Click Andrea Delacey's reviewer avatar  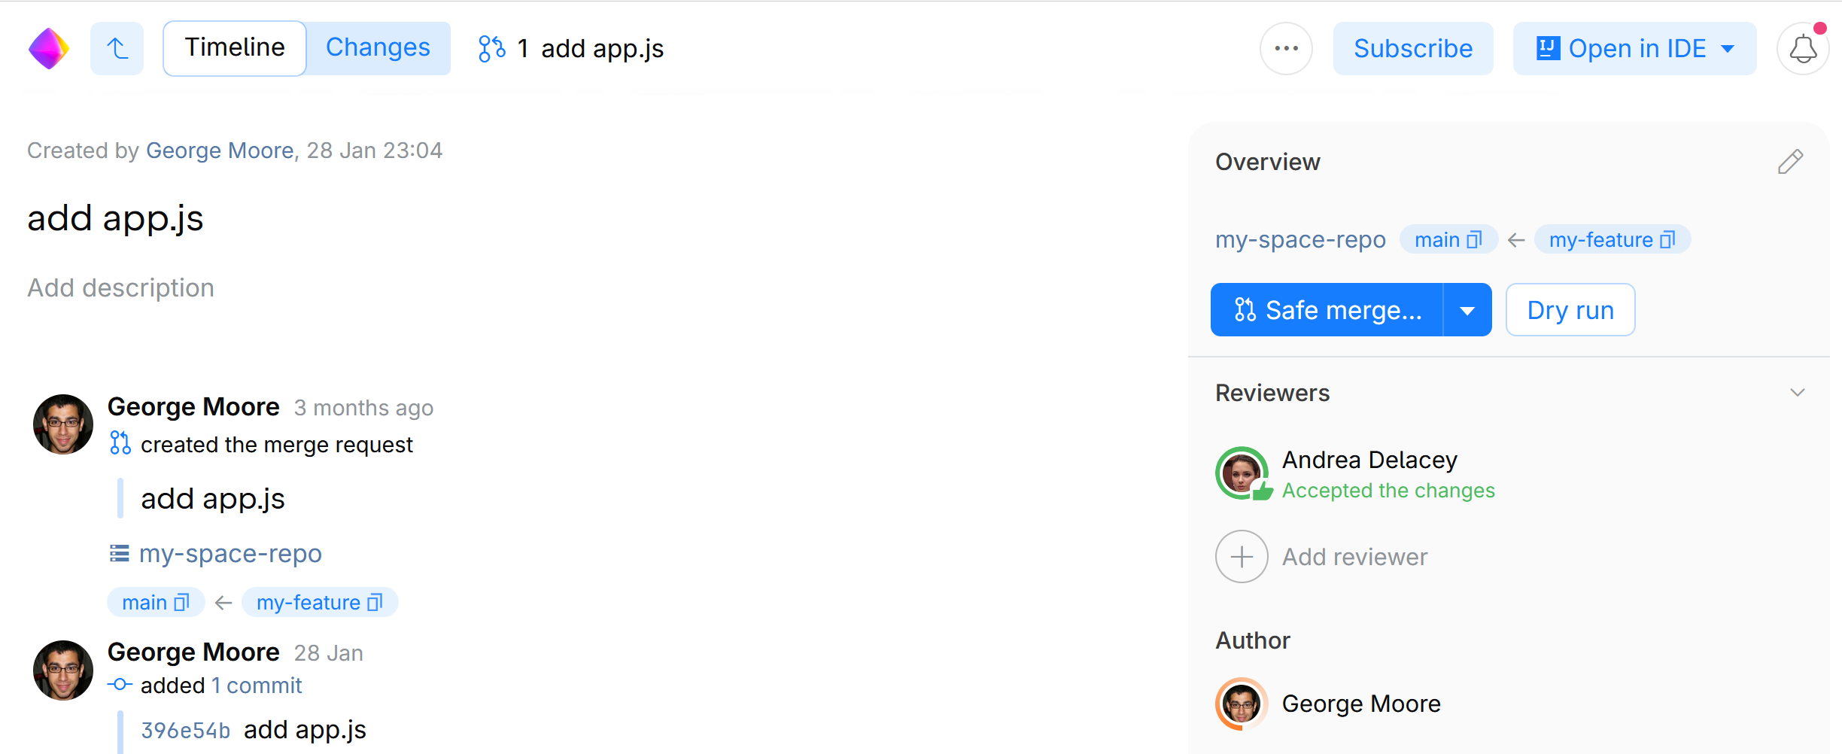tap(1242, 473)
